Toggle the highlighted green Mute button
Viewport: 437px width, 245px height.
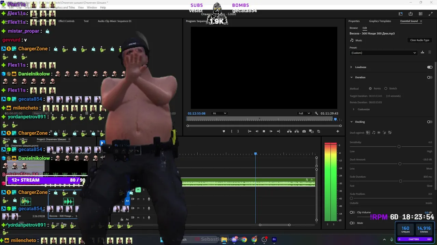tap(138, 190)
